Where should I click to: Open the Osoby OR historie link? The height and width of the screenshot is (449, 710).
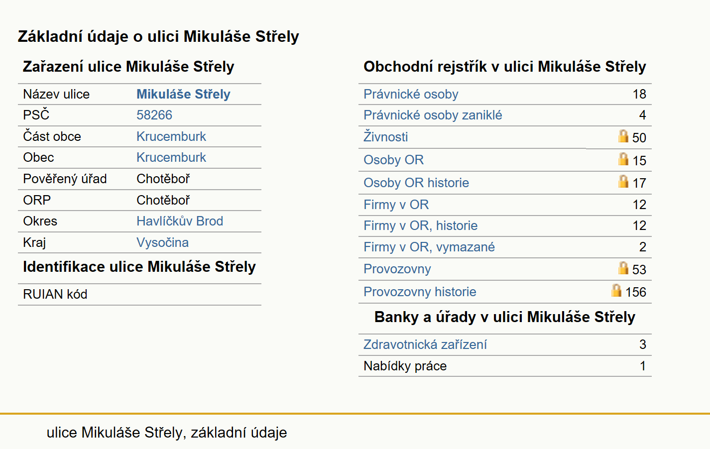pyautogui.click(x=416, y=183)
